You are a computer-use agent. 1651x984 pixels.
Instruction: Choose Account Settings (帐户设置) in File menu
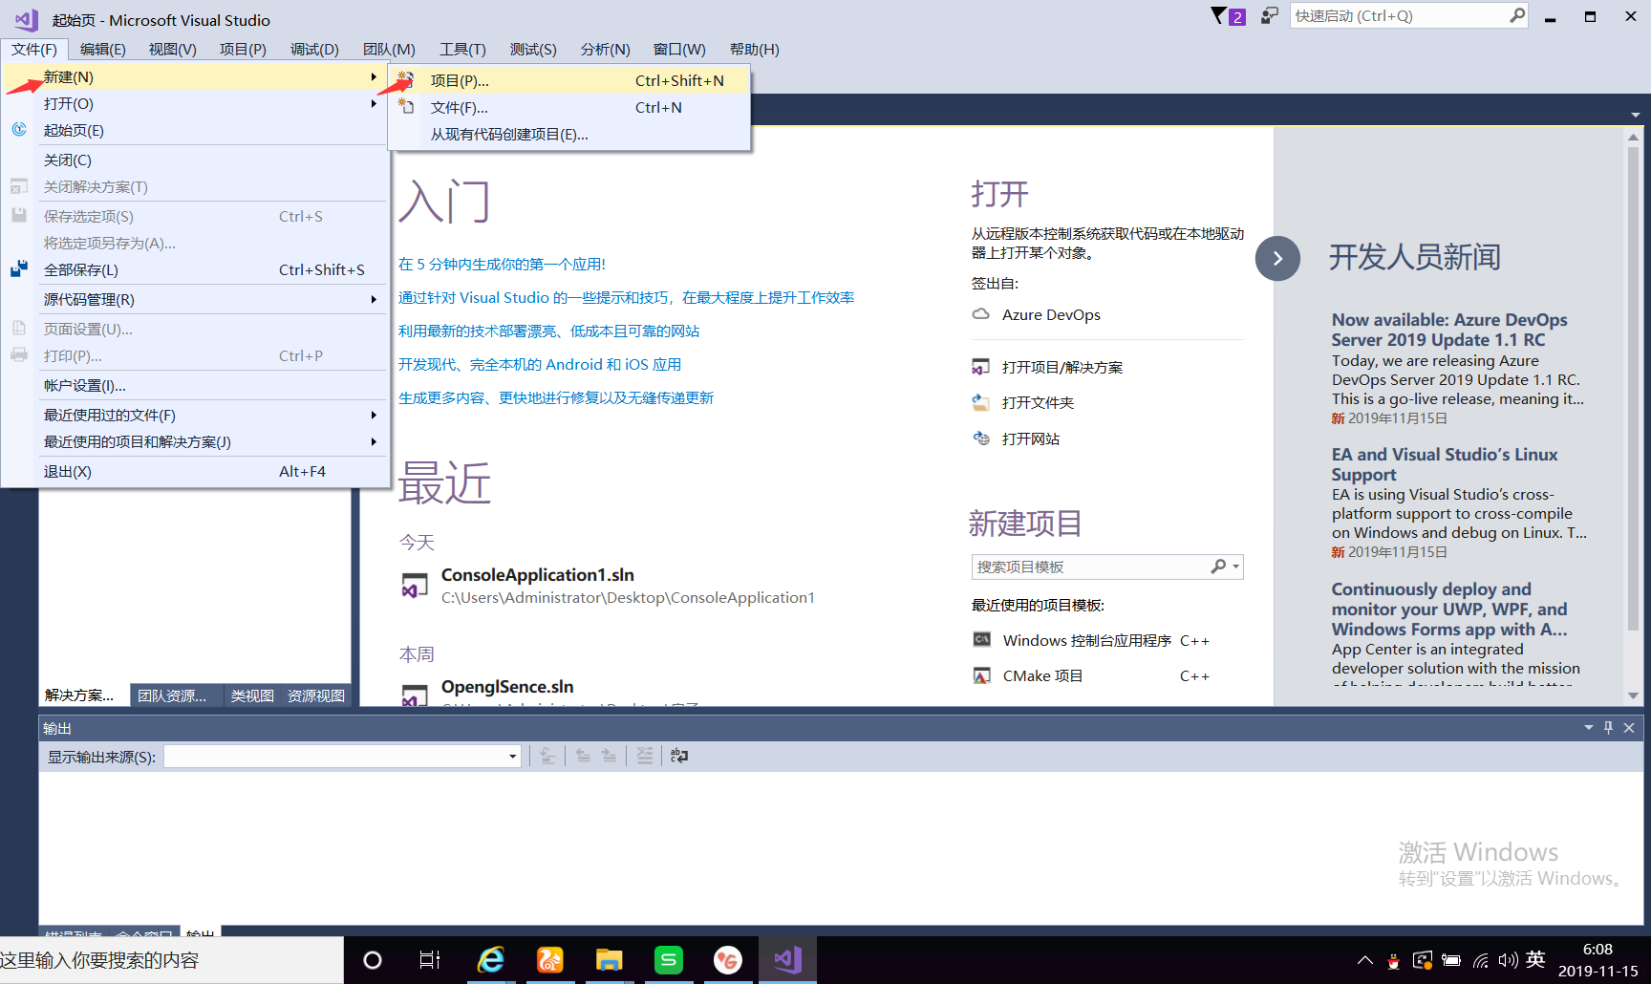point(195,385)
